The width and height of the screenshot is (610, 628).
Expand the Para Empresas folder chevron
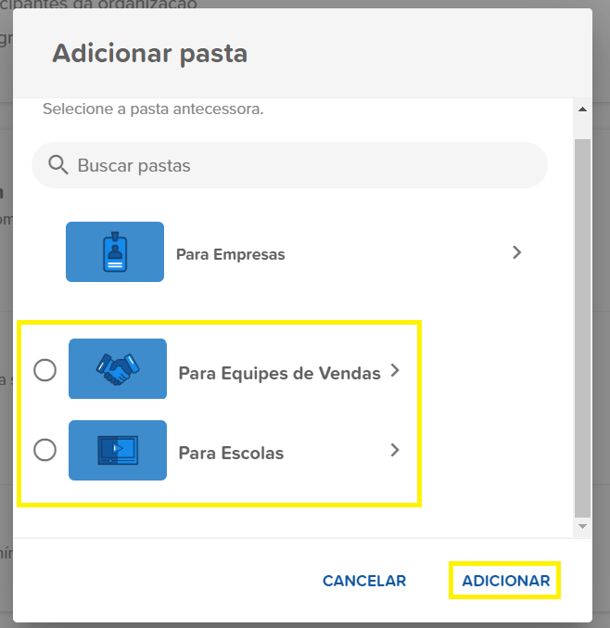(516, 252)
